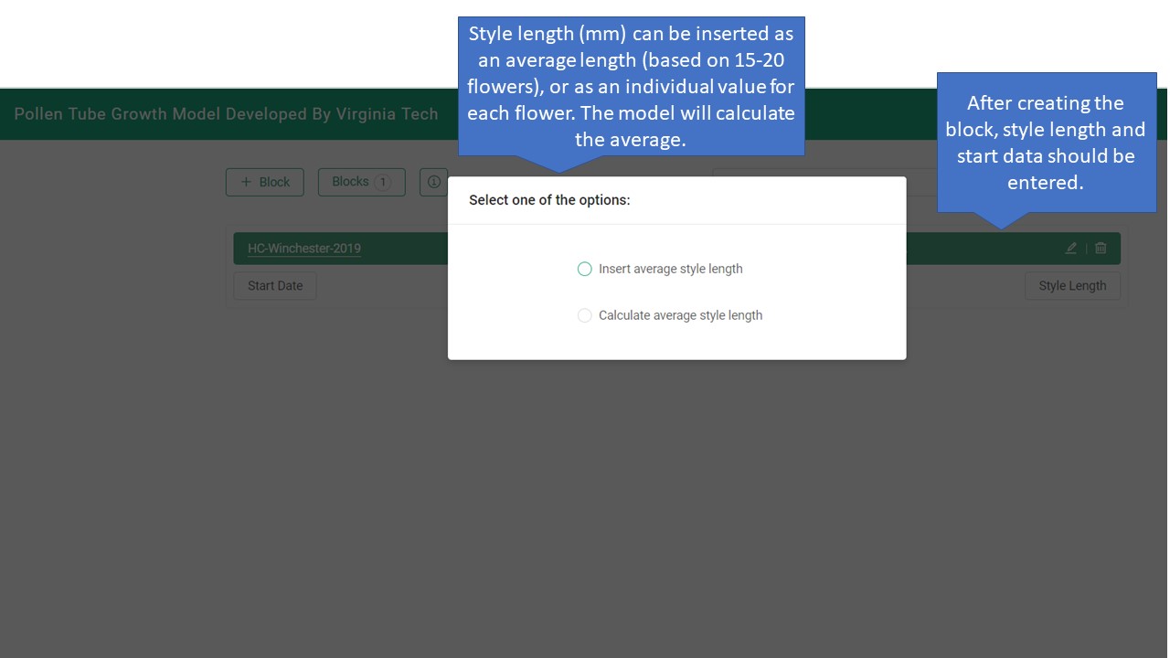Open the Blocks list button
Viewport: 1170px width, 658px height.
[351, 182]
